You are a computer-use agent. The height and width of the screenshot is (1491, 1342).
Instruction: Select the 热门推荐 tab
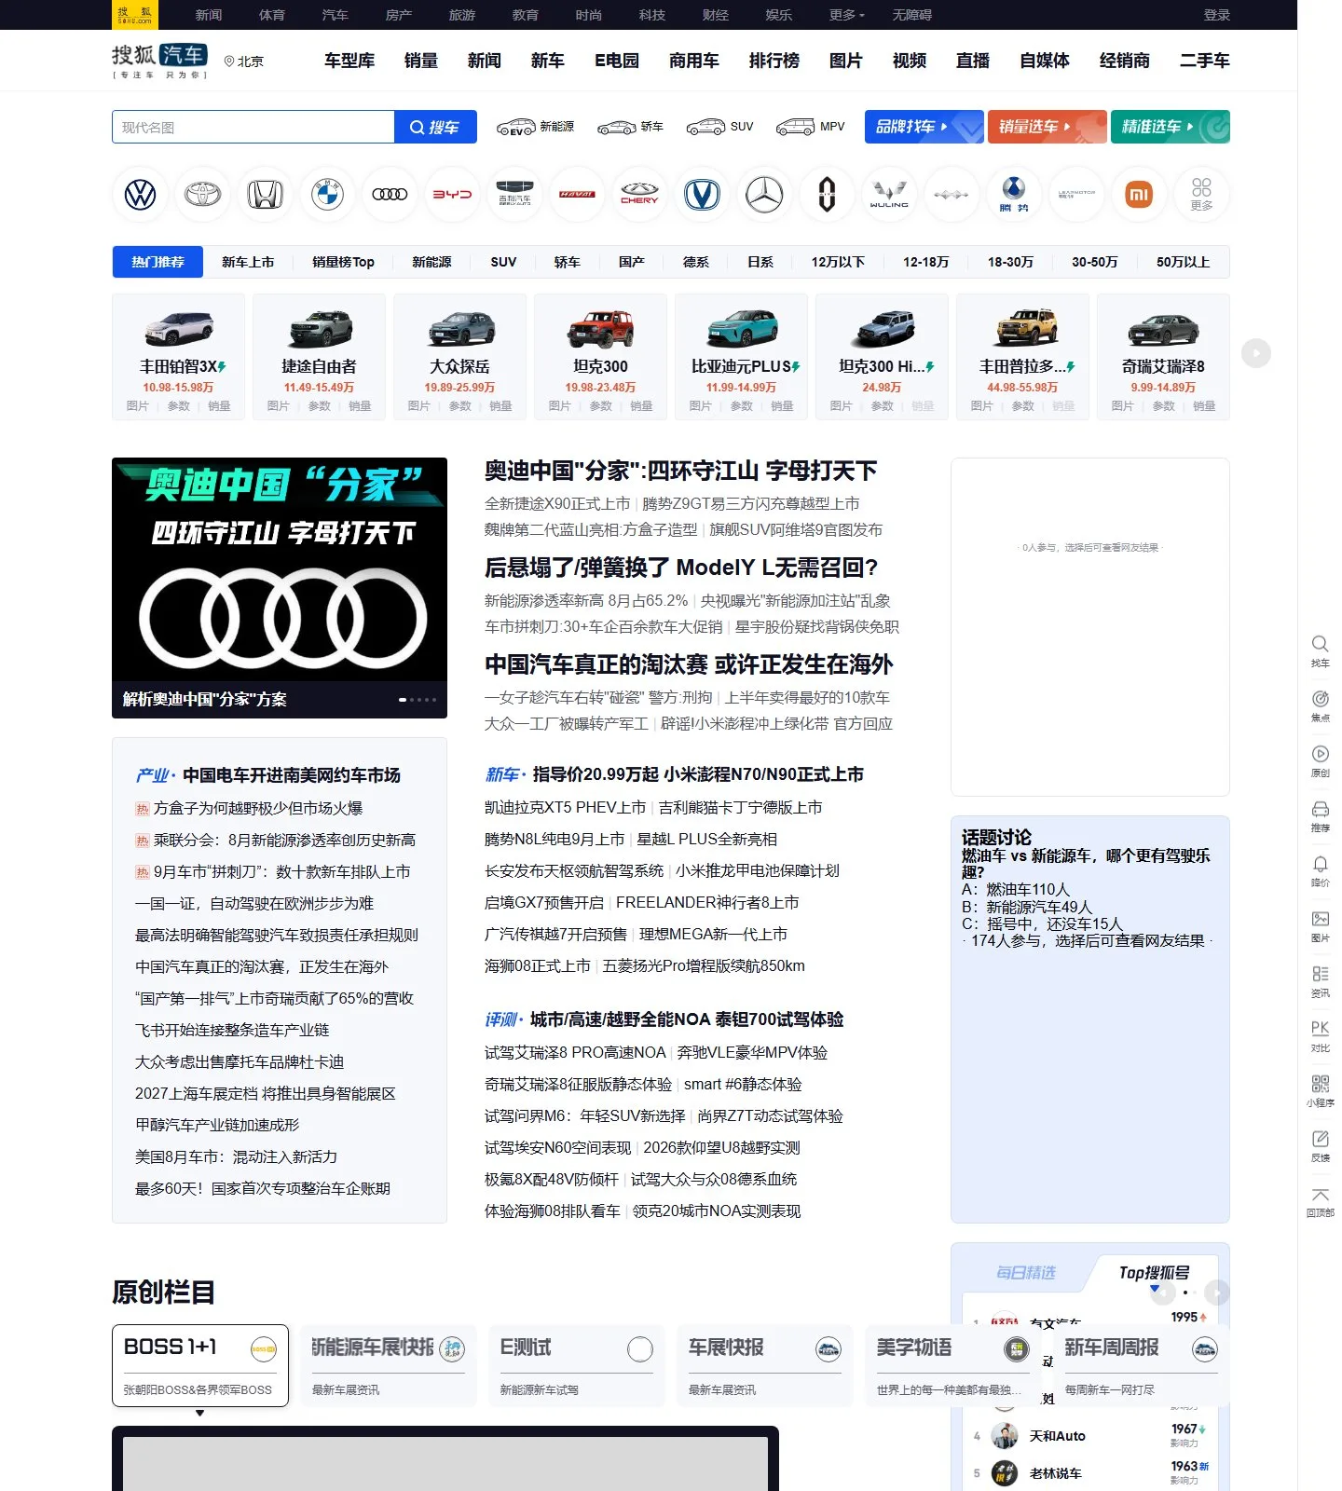(157, 262)
